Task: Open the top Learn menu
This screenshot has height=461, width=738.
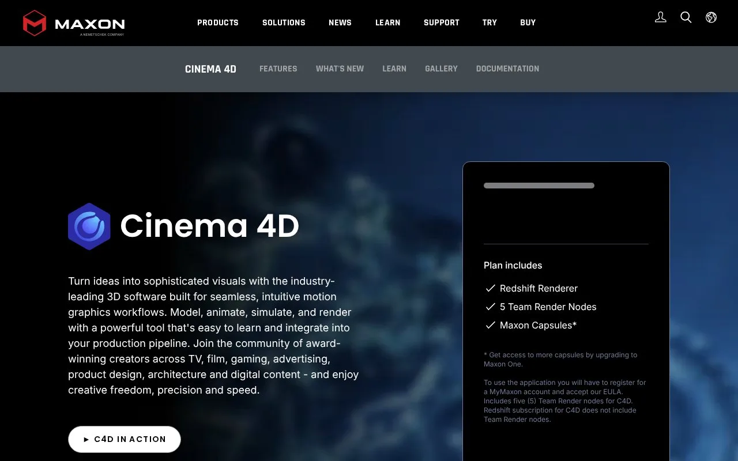Action: click(x=388, y=22)
